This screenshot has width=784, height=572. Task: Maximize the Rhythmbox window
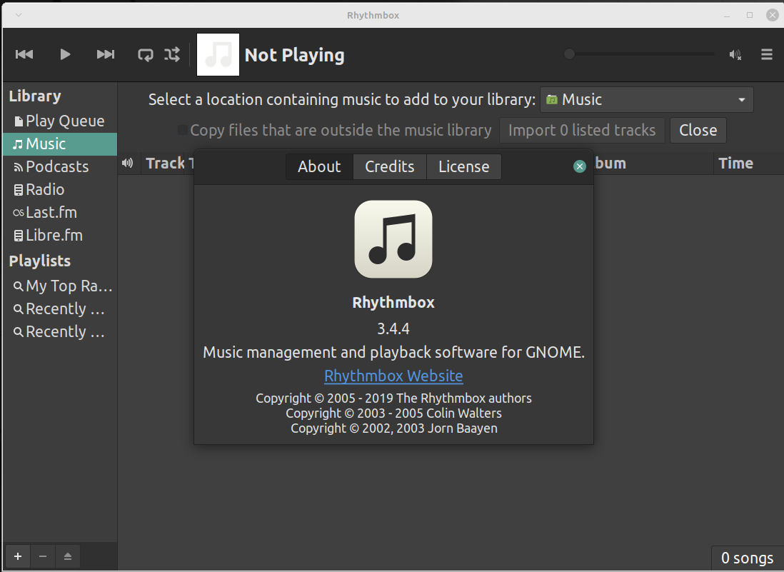(x=750, y=15)
